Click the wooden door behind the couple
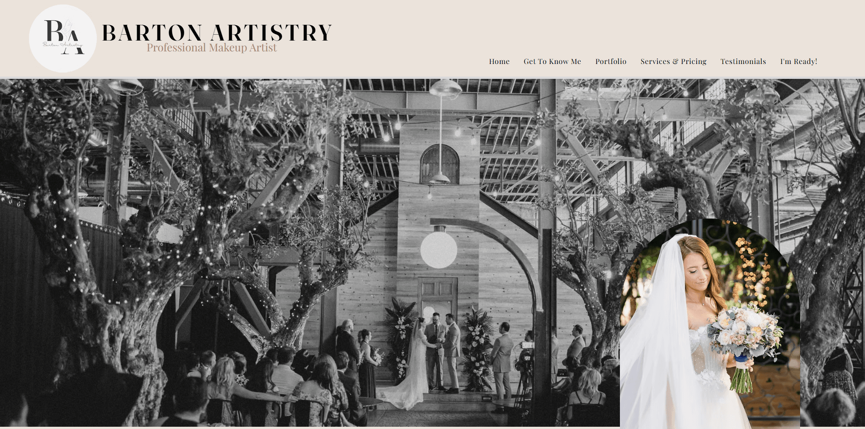Viewport: 865px width, 429px height. tap(437, 297)
